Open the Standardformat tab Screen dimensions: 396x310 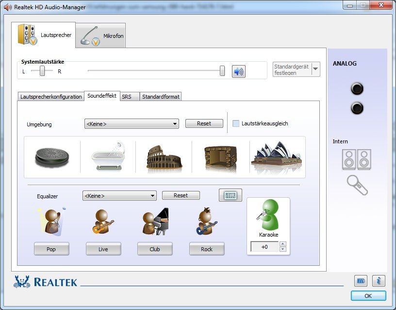point(161,97)
